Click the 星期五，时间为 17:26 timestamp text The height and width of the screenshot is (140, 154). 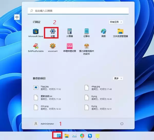51,99
